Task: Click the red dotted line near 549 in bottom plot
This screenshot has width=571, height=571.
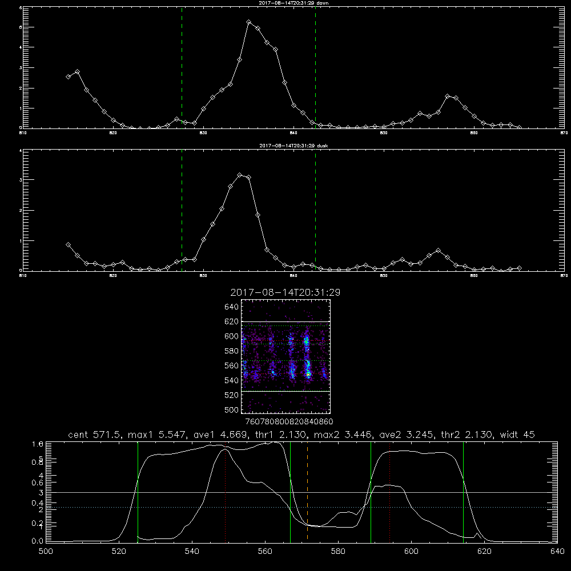Action: [226, 492]
